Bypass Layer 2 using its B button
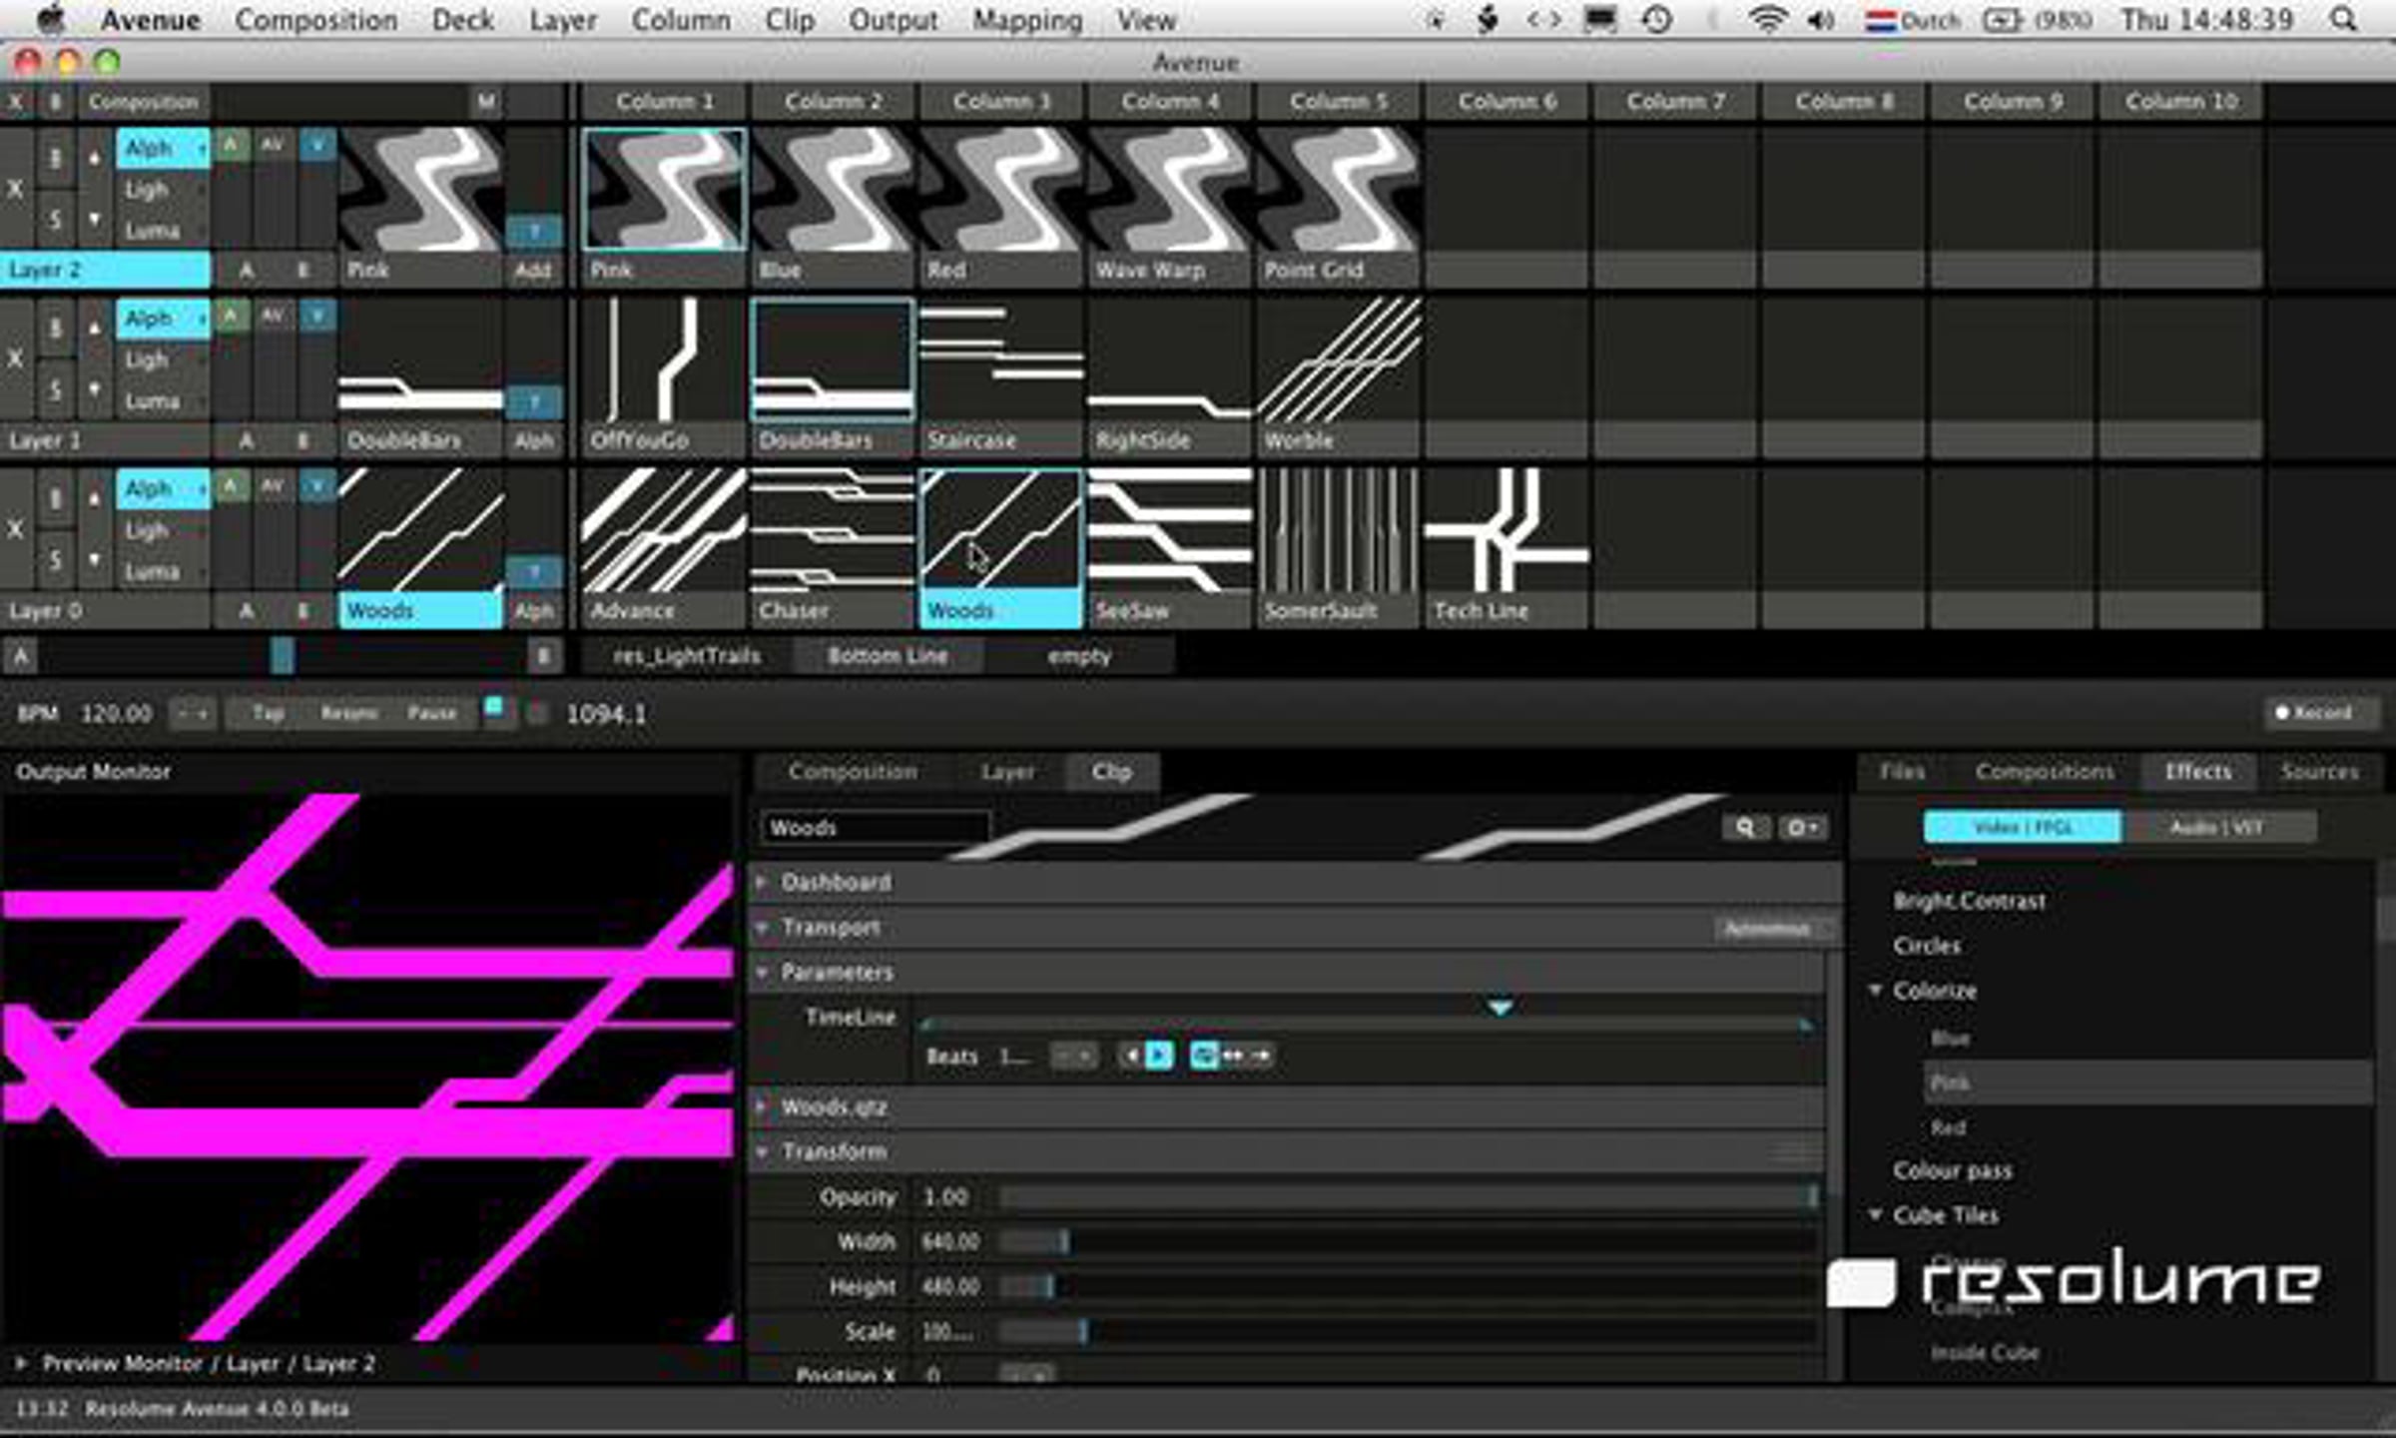The image size is (2396, 1438). click(55, 157)
